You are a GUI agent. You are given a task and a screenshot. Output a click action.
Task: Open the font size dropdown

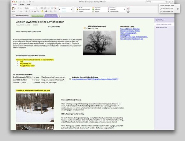pos(38,8)
